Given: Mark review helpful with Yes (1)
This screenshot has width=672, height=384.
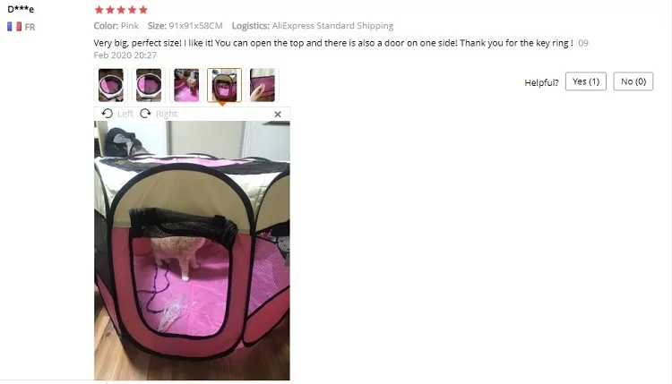Looking at the screenshot, I should click(586, 81).
